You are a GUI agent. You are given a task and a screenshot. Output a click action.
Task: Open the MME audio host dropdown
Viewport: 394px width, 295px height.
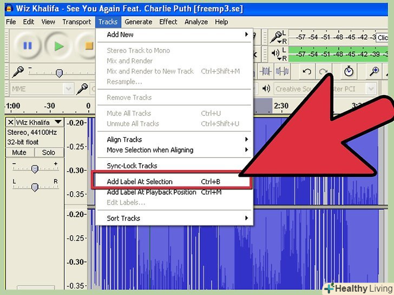pyautogui.click(x=68, y=89)
